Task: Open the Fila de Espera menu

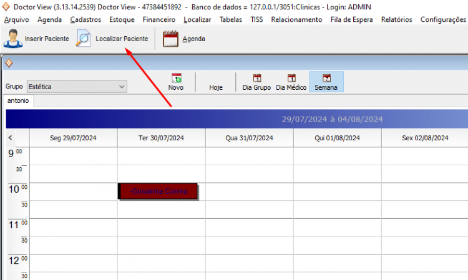Action: (351, 19)
